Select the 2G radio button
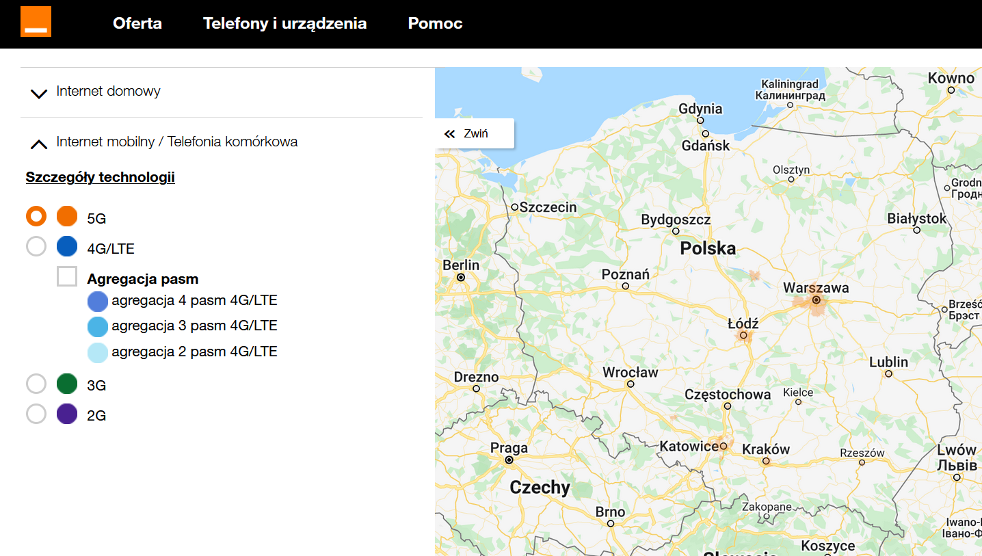The image size is (982, 556). pos(36,414)
